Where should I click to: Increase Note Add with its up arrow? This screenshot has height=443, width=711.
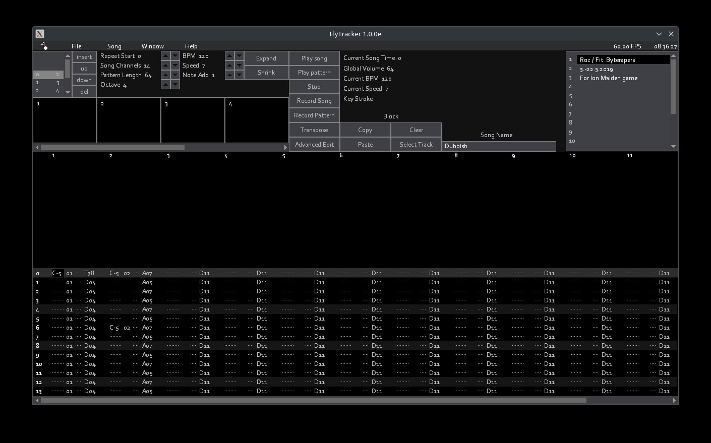[x=229, y=75]
